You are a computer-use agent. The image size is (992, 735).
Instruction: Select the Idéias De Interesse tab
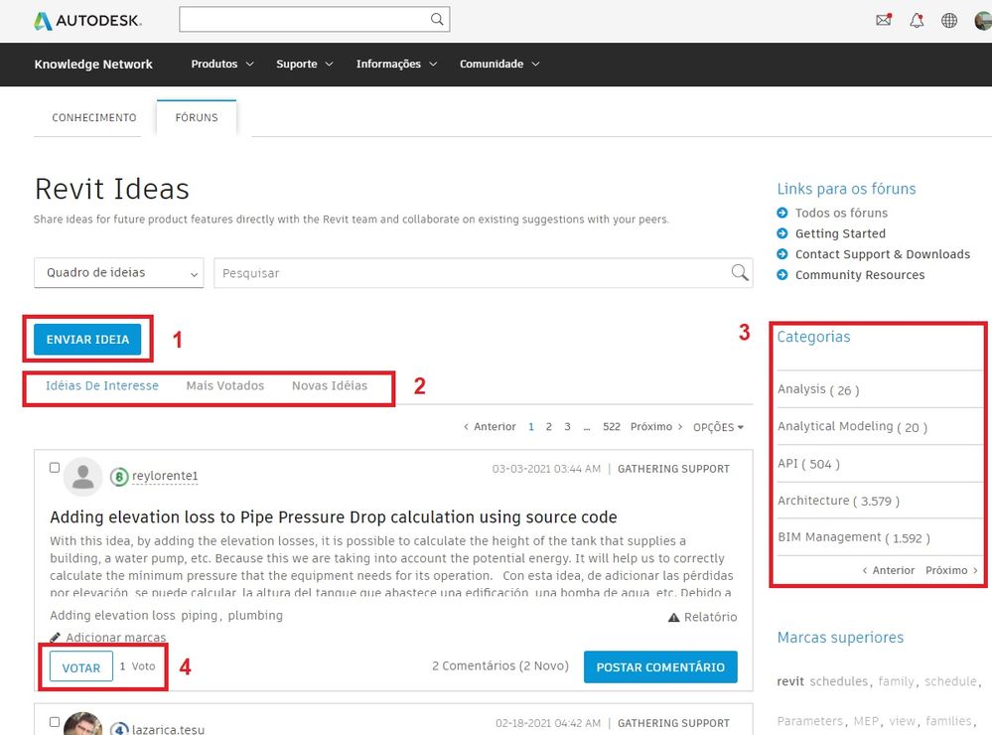tap(102, 385)
